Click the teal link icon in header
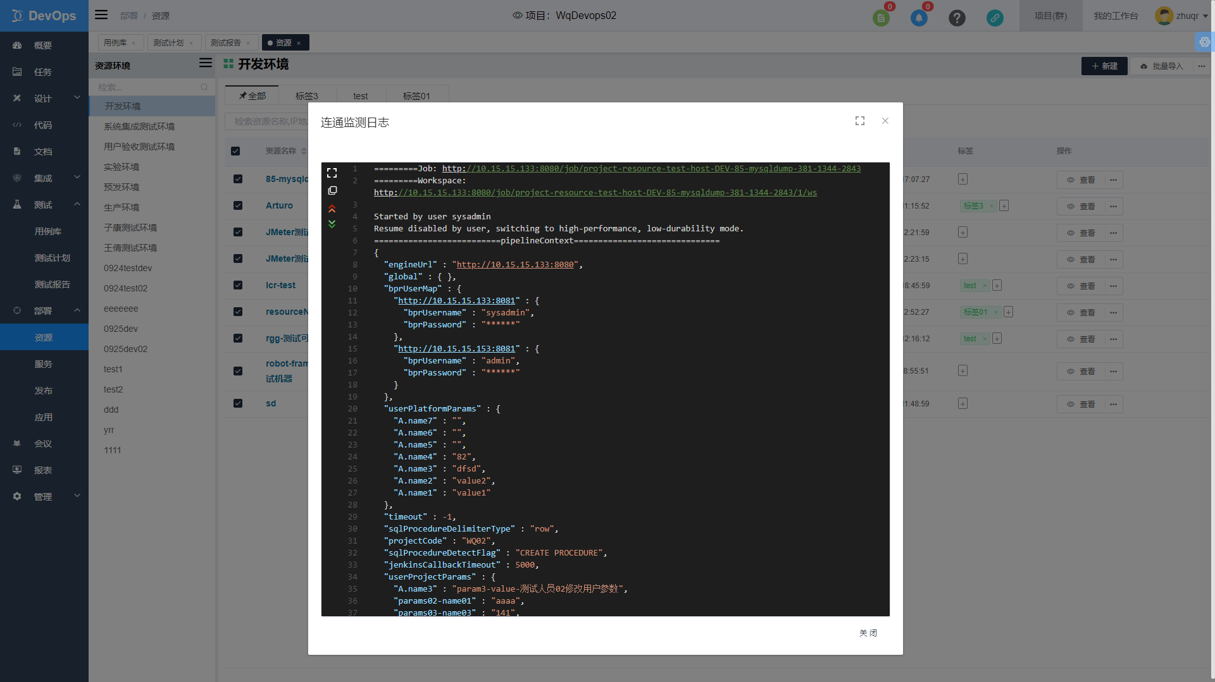The image size is (1215, 682). pyautogui.click(x=995, y=18)
